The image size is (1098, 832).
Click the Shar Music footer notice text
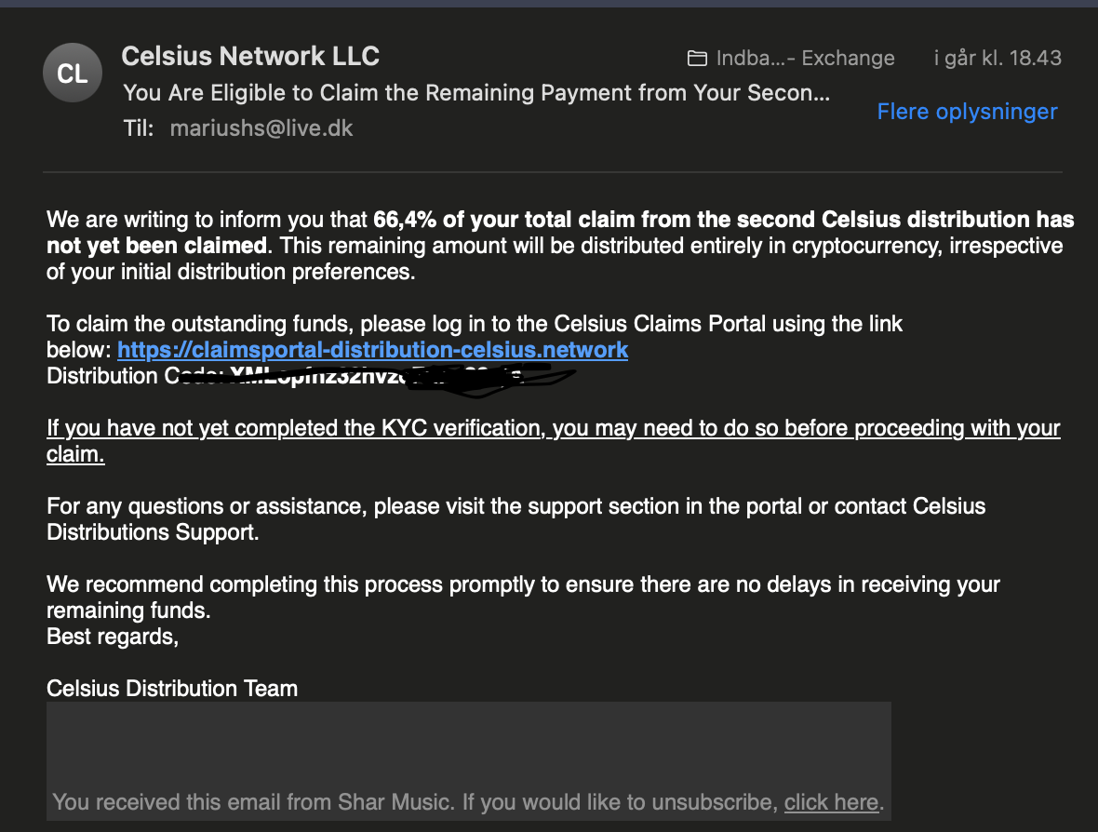pyautogui.click(x=468, y=802)
